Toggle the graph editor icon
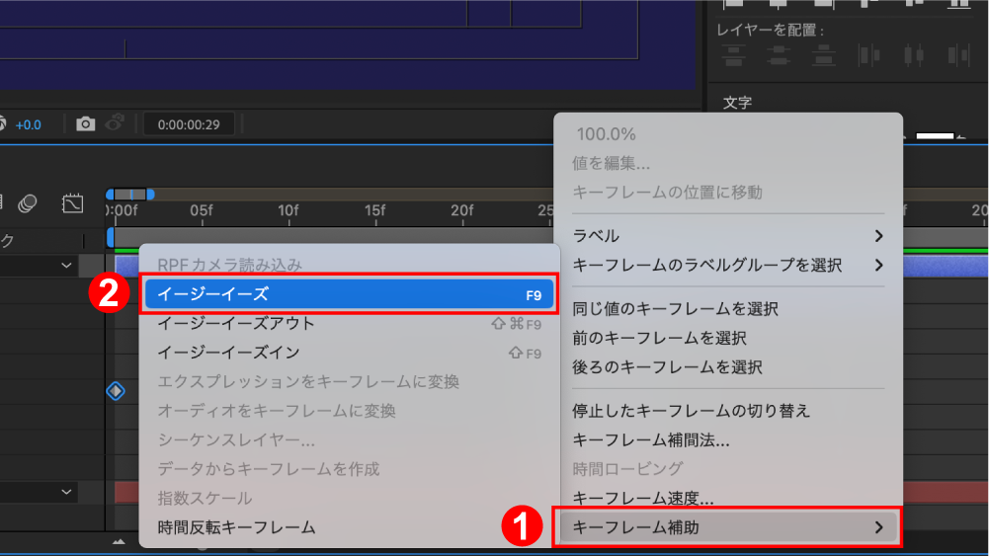The image size is (989, 556). (72, 203)
